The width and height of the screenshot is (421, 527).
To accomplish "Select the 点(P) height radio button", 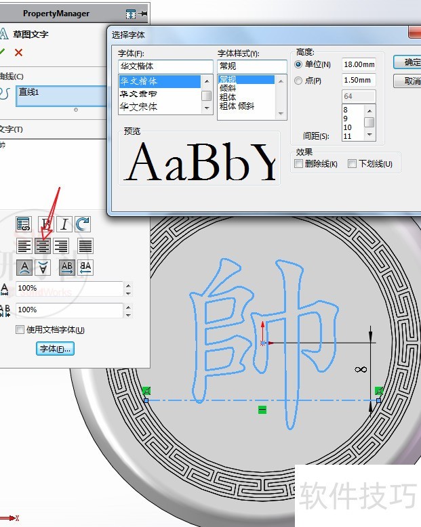I will (298, 81).
